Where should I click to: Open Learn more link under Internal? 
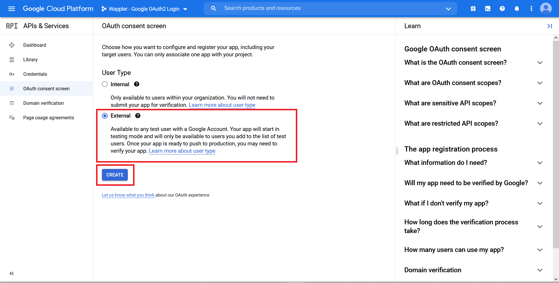point(222,105)
